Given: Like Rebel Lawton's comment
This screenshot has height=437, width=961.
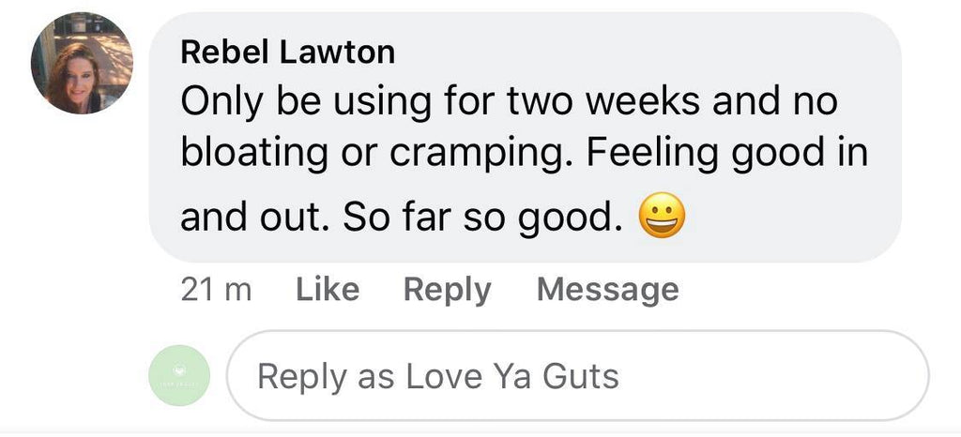Looking at the screenshot, I should pyautogui.click(x=328, y=290).
